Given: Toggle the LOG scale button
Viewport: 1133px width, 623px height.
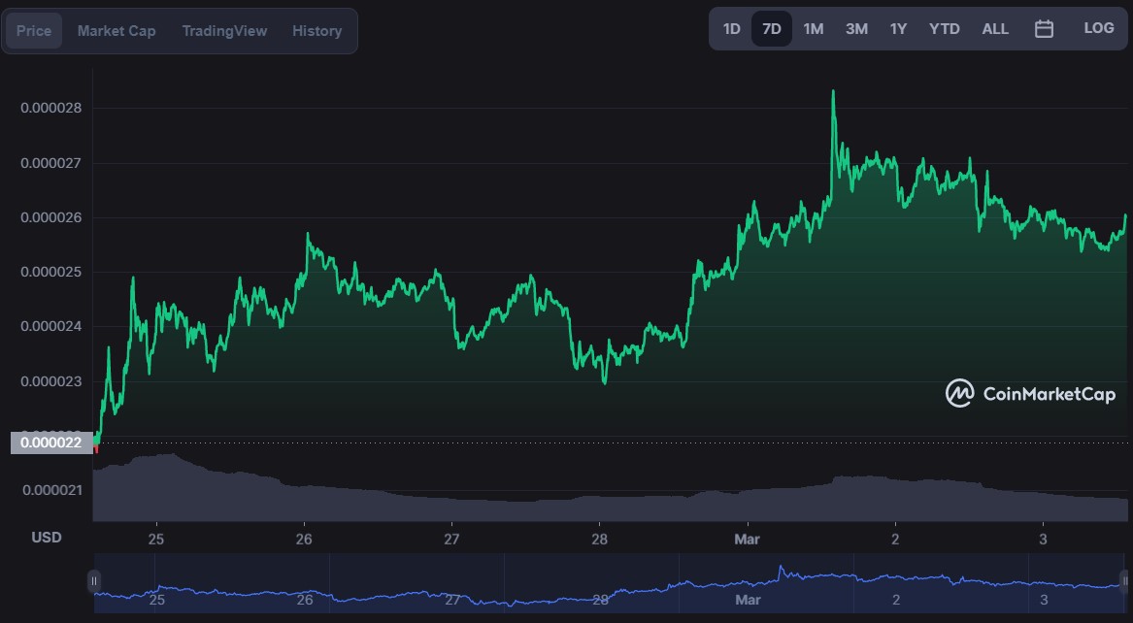Looking at the screenshot, I should 1098,28.
